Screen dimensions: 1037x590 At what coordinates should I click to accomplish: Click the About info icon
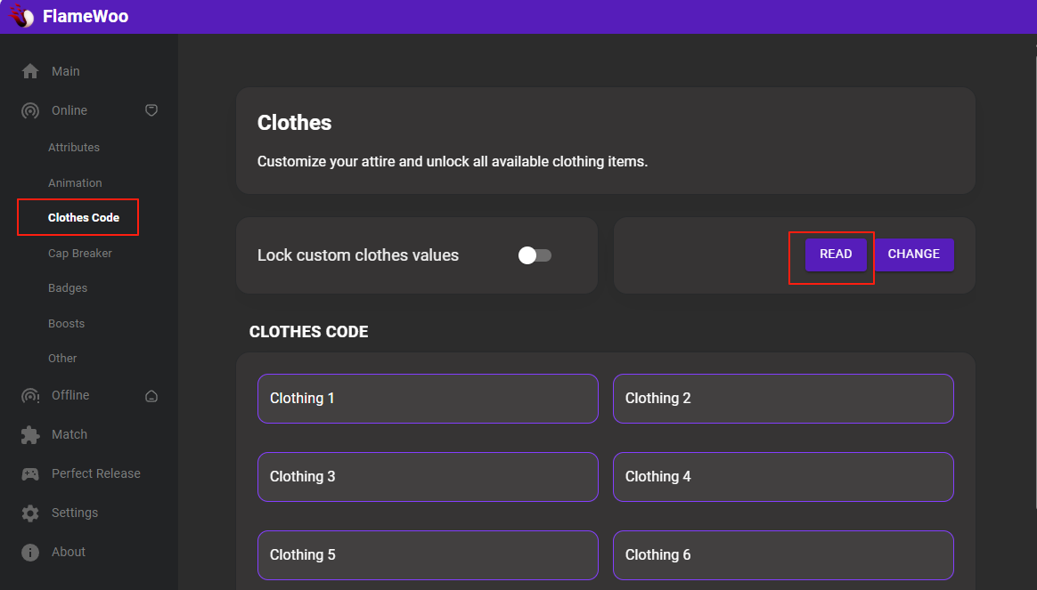click(x=29, y=553)
